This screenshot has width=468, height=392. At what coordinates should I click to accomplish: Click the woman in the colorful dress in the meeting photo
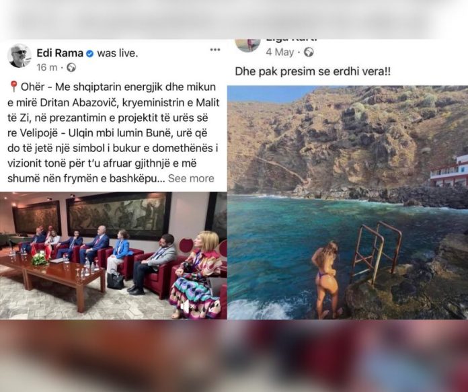[x=198, y=274]
